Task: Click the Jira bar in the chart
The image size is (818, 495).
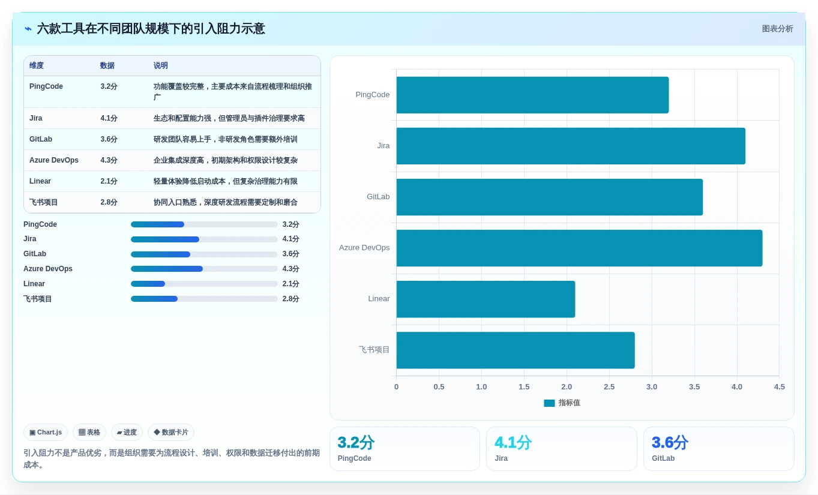Action: point(571,146)
